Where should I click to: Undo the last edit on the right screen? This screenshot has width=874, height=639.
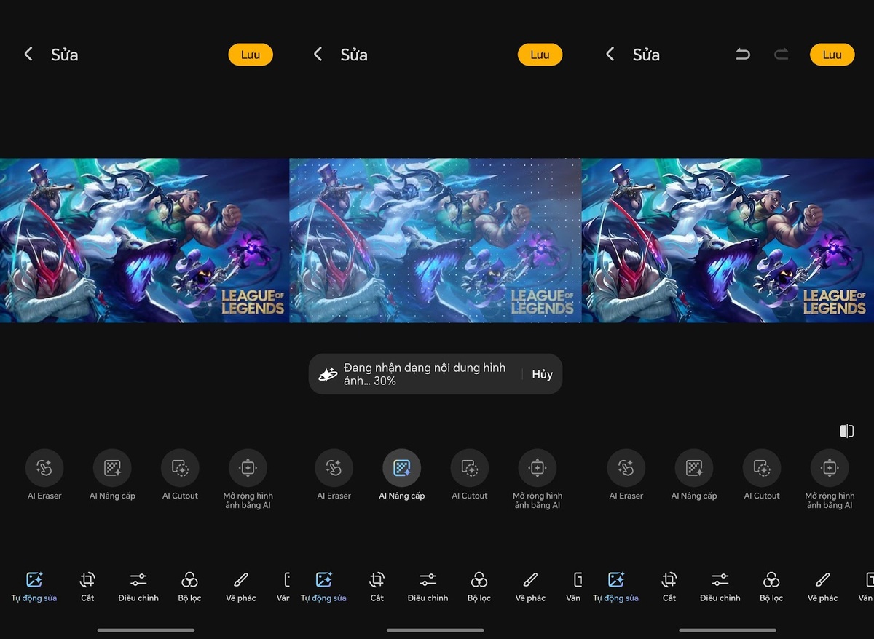pyautogui.click(x=743, y=55)
